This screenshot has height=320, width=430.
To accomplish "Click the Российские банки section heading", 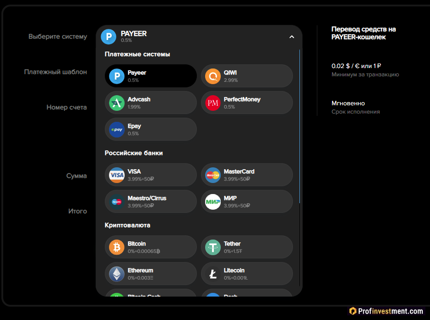I will pos(134,153).
